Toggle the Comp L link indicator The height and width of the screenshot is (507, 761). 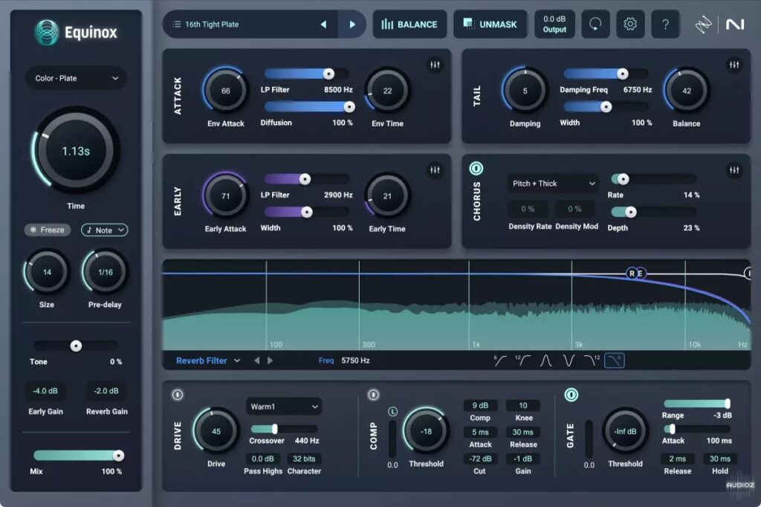(x=392, y=412)
